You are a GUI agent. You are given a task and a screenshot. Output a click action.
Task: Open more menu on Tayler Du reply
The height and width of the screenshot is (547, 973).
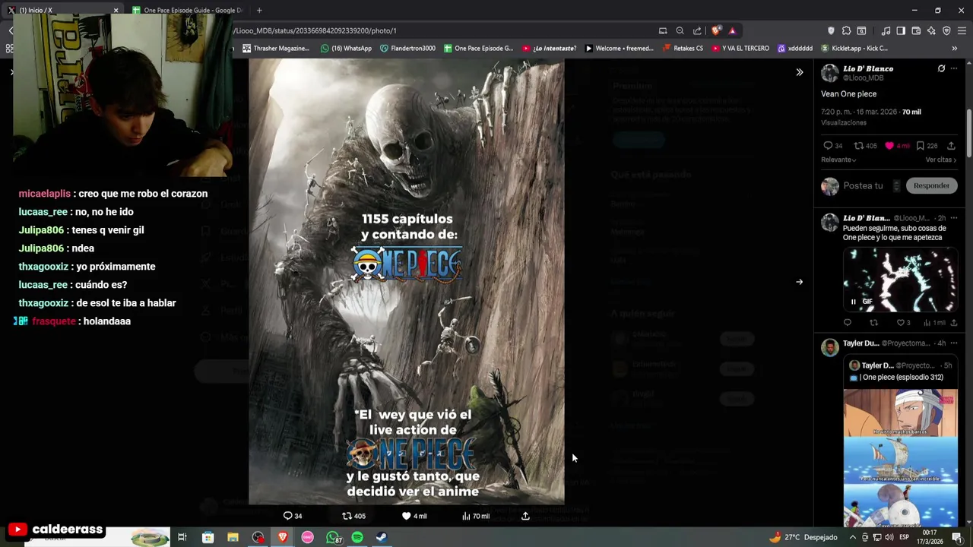tap(954, 343)
